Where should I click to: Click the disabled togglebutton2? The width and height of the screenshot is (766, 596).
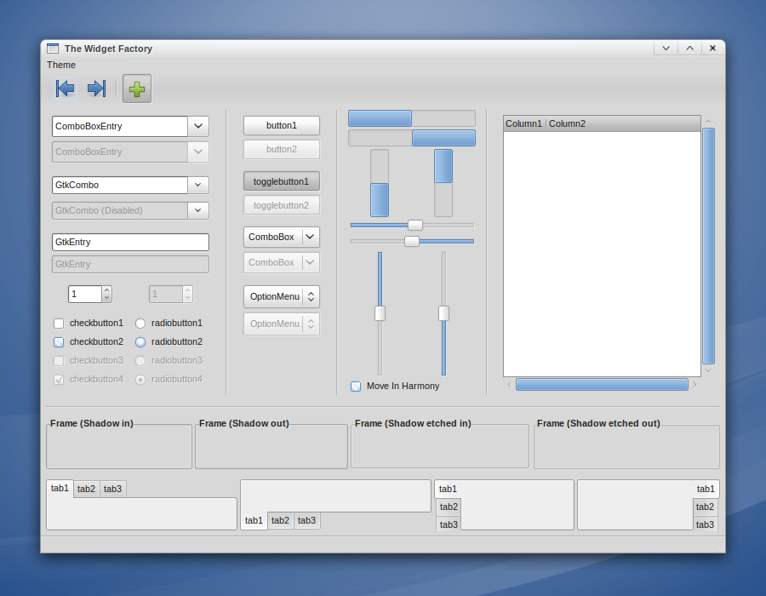[x=282, y=205]
